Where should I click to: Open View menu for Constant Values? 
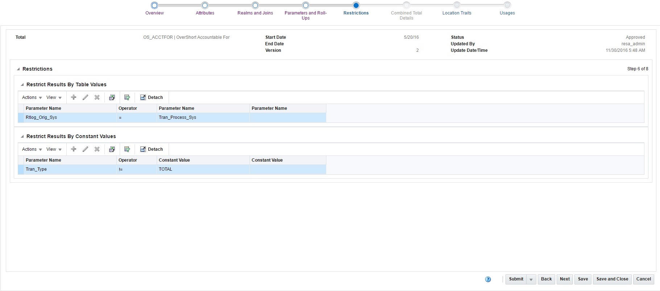(54, 149)
